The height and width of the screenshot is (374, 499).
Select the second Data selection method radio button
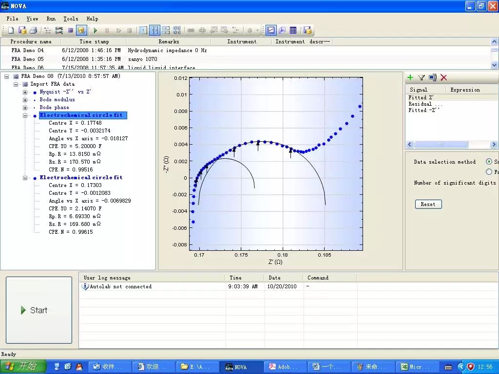(489, 172)
